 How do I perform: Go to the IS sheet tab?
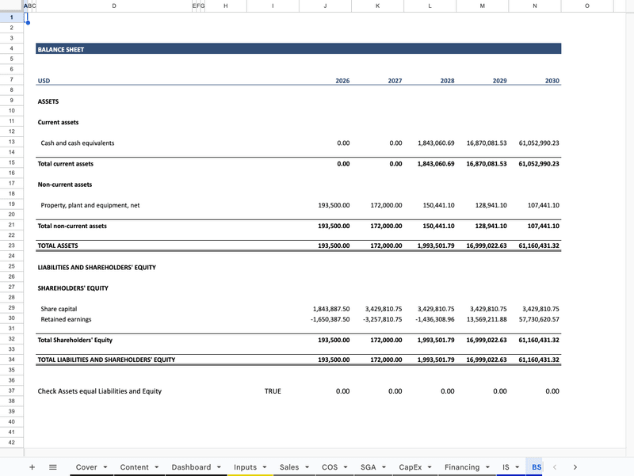click(x=506, y=467)
